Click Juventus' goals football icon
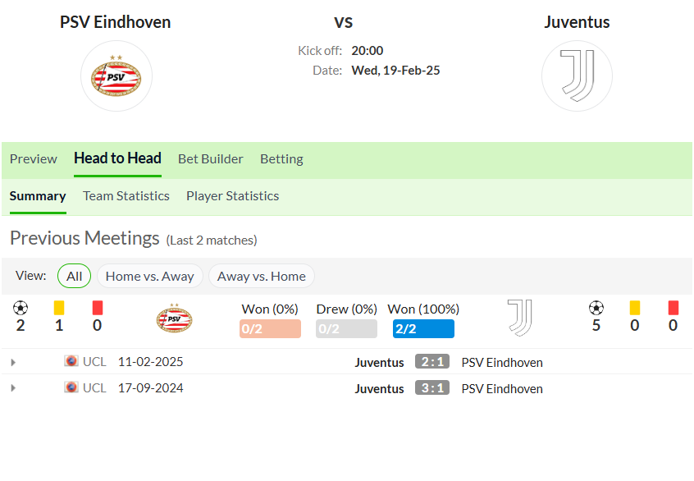The image size is (694, 481). point(596,308)
